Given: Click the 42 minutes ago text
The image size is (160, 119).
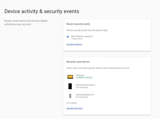Looking at the screenshot, I should (82, 97).
